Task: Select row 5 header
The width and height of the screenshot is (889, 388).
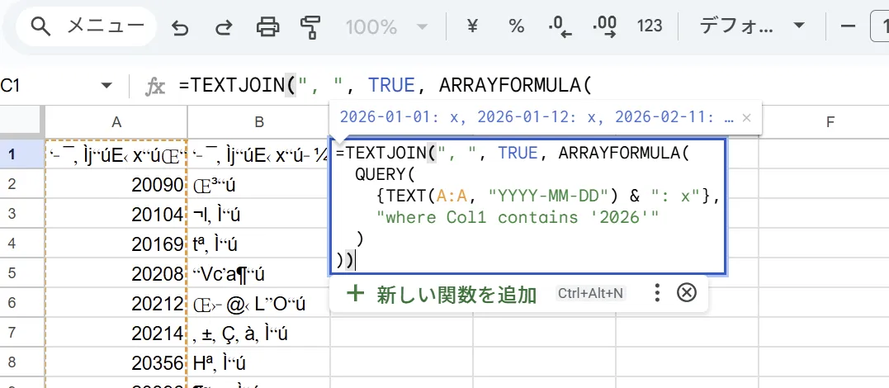Action: (x=12, y=272)
